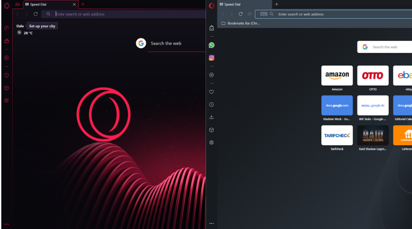The image size is (412, 229).
Task: Go forward in Opera GX window
Action: [x=26, y=14]
